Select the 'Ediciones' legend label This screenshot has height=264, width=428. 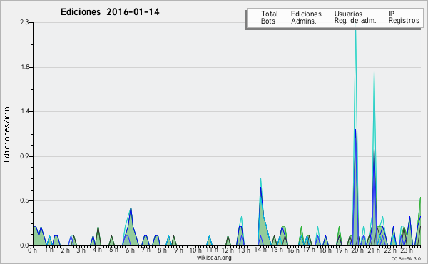pos(306,14)
